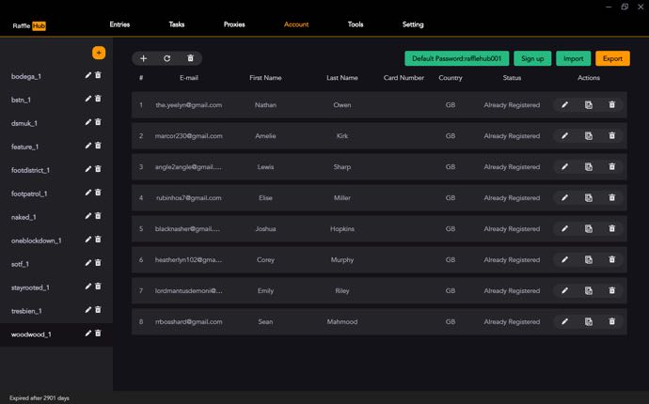Edit the woodwood_1 group name
This screenshot has width=649, height=404.
click(88, 334)
